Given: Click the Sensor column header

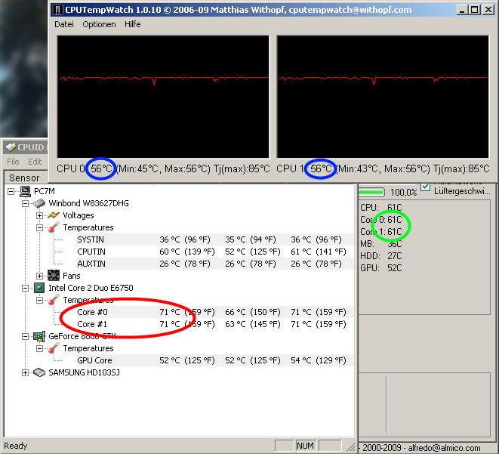Looking at the screenshot, I should pos(26,178).
